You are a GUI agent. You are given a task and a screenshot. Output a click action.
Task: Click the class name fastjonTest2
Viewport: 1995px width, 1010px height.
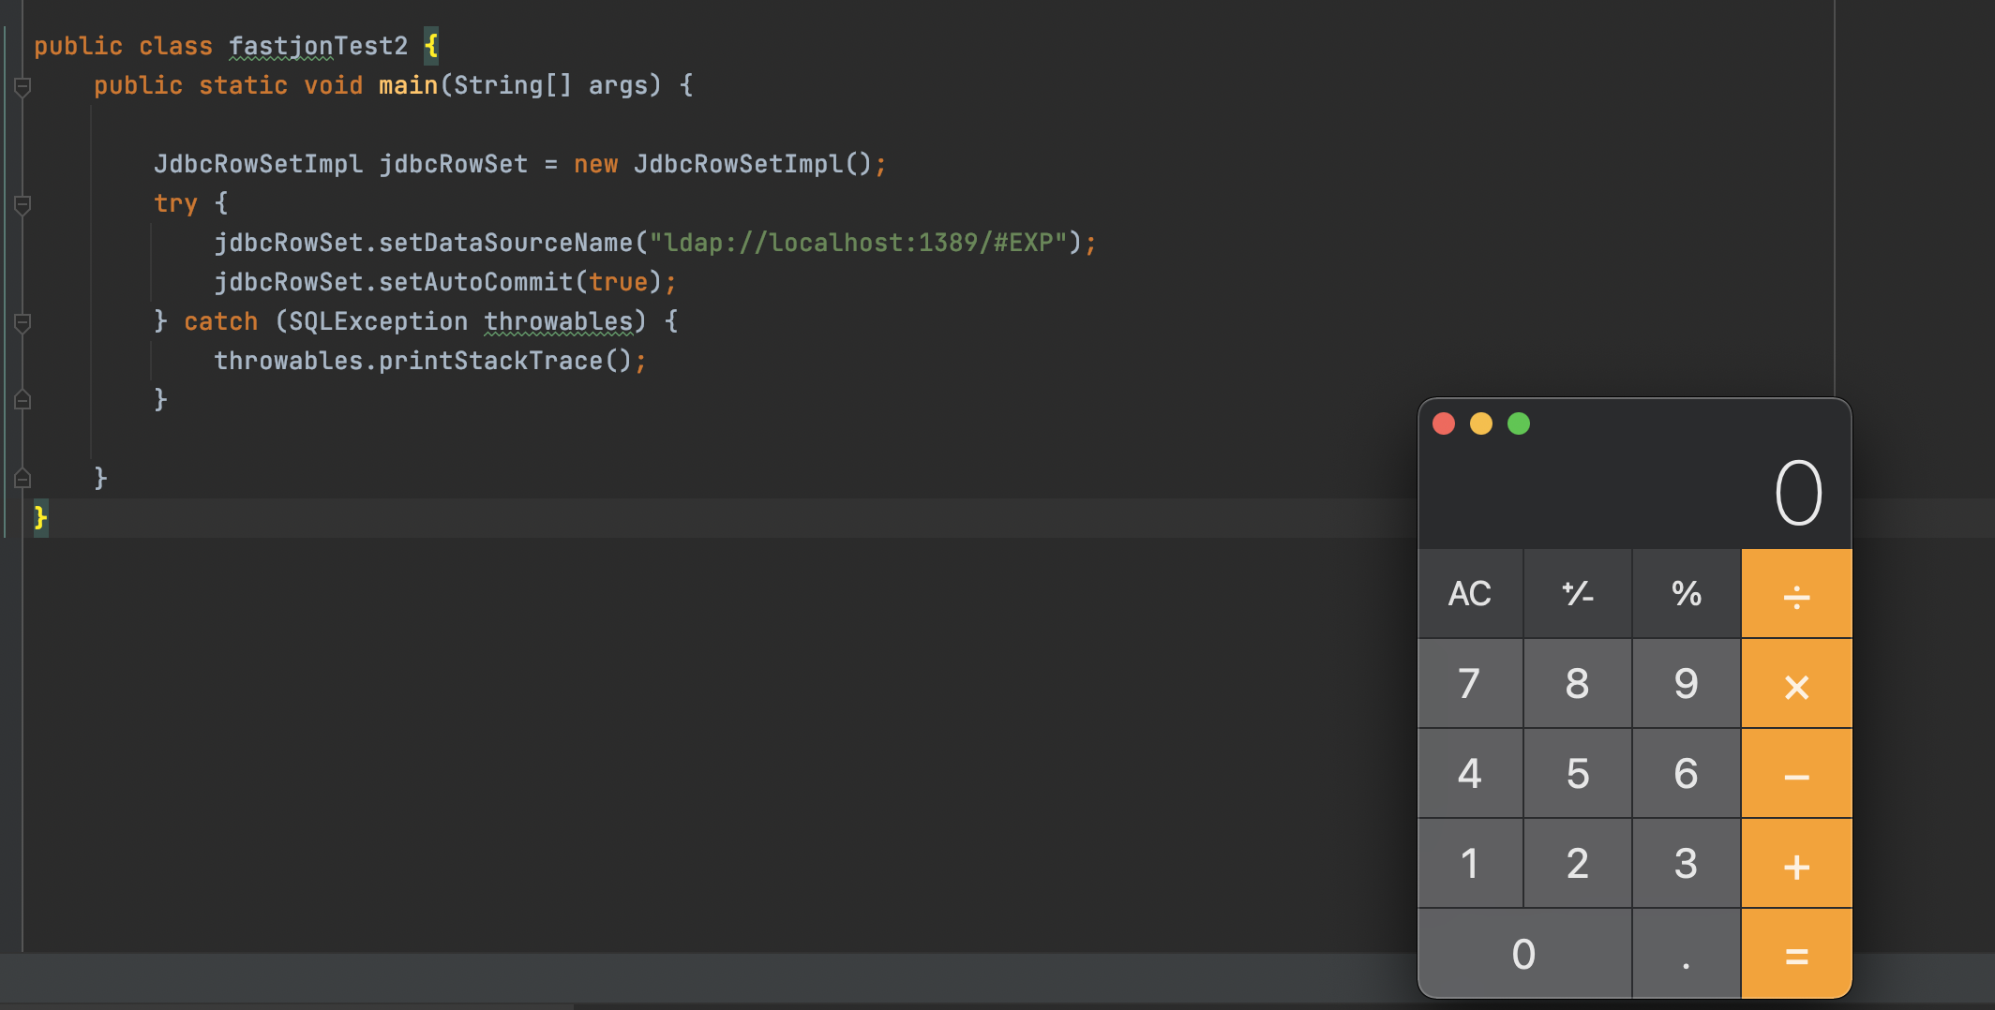click(319, 46)
